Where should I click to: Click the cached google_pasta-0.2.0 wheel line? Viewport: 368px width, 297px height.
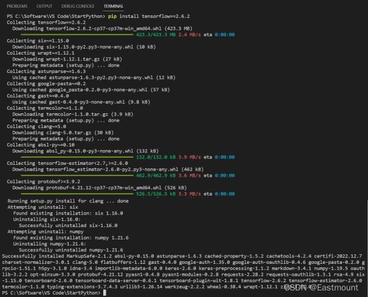(91, 90)
